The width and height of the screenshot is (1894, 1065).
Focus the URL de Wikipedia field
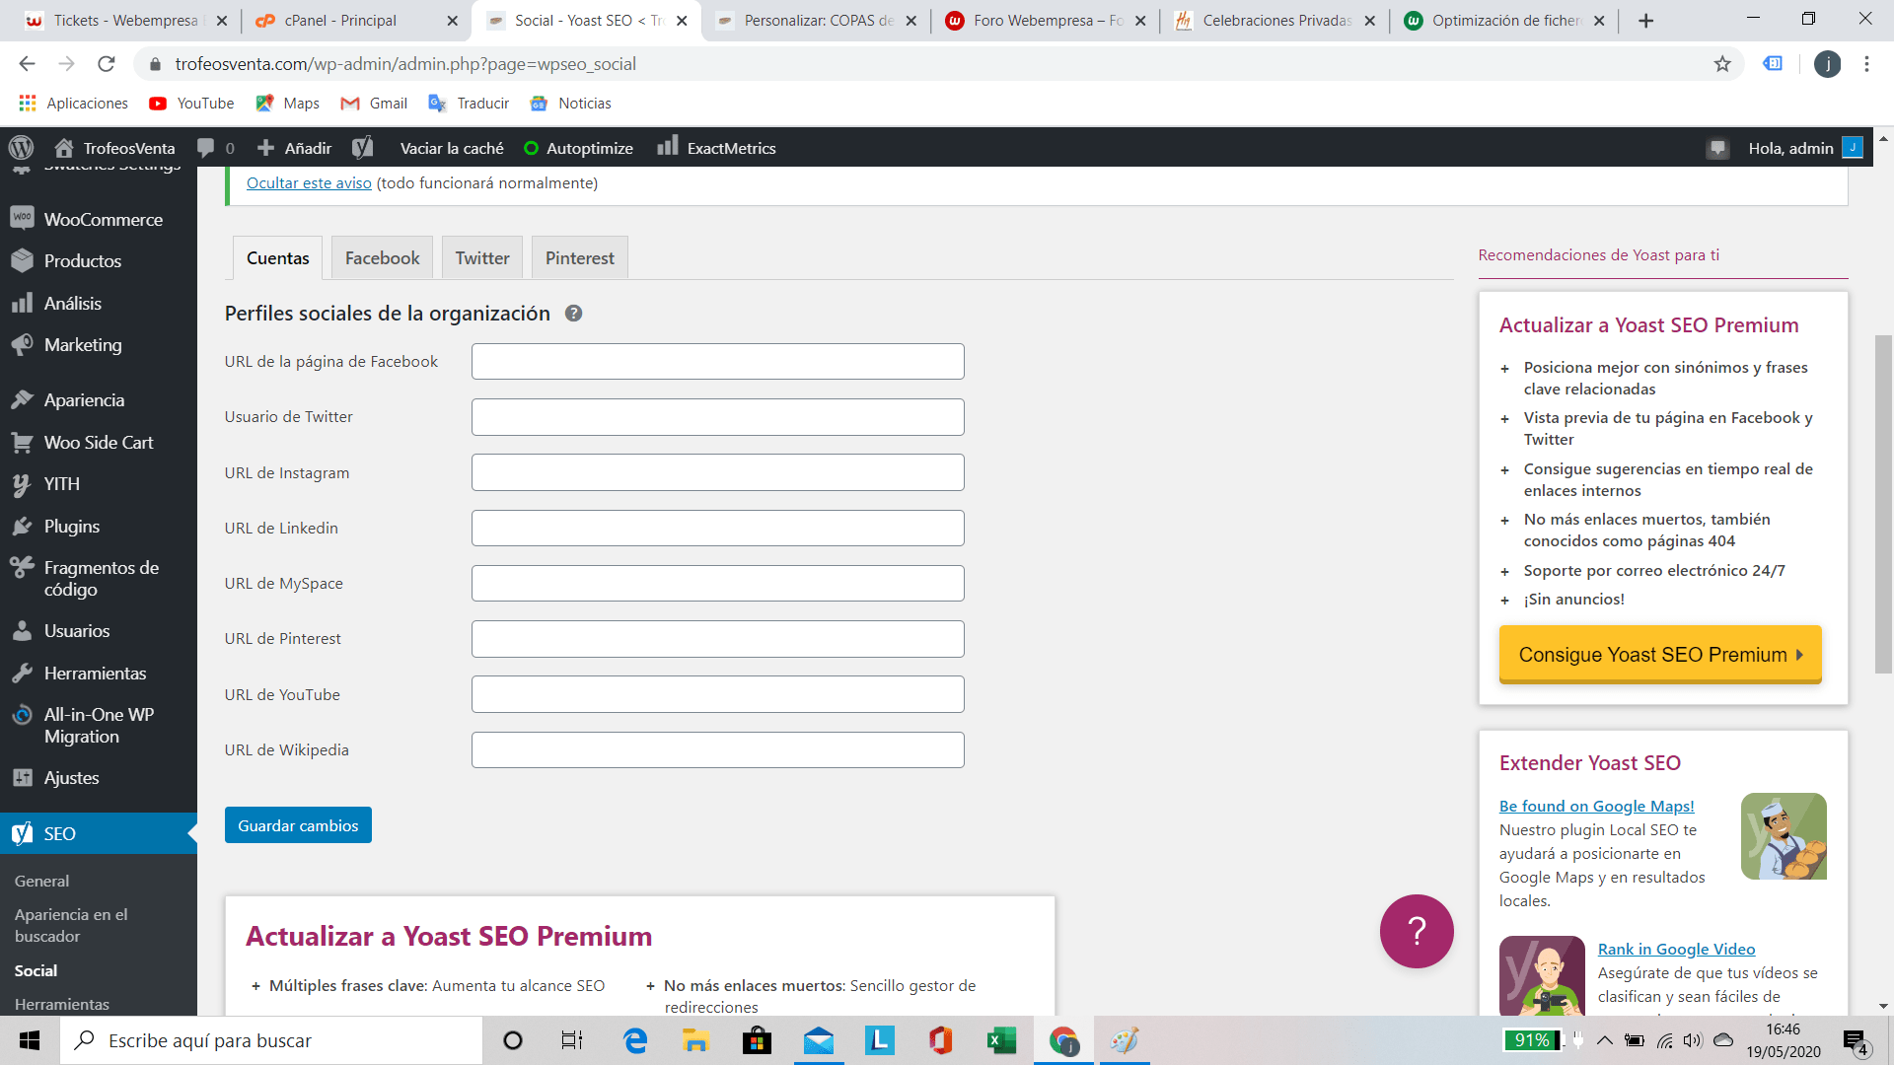point(717,750)
